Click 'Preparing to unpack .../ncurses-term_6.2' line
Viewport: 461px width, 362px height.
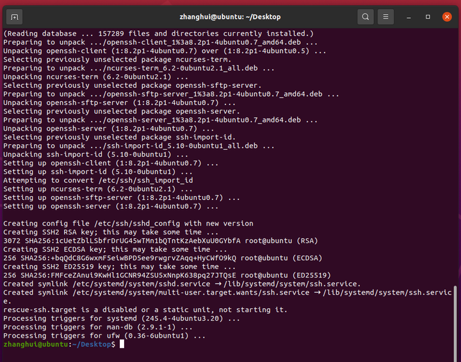coord(139,69)
